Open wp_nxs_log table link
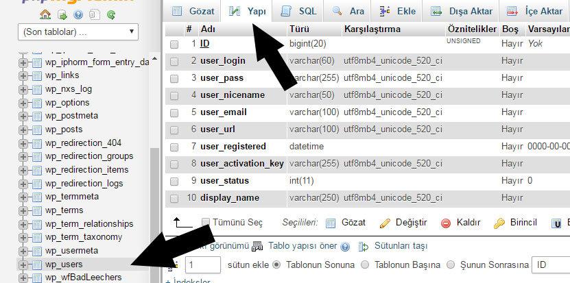The width and height of the screenshot is (570, 283). (69, 89)
